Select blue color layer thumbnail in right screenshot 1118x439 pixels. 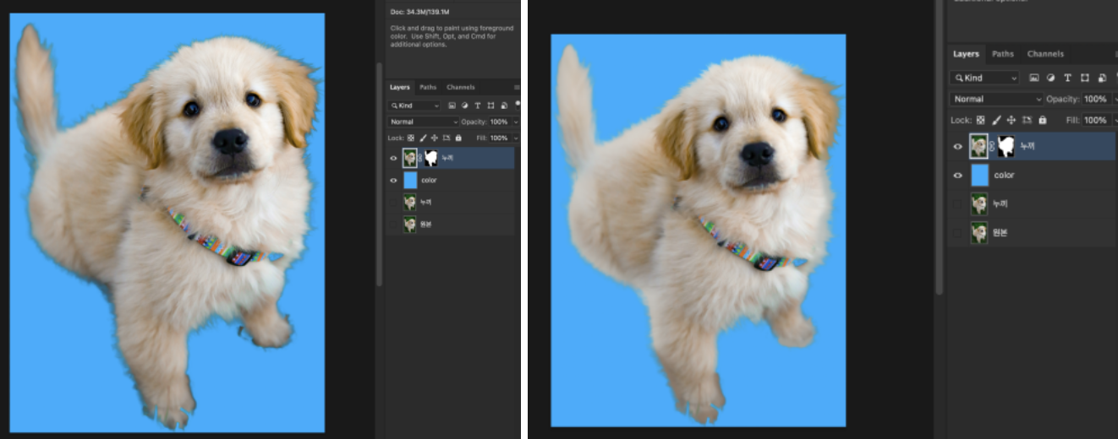click(979, 176)
